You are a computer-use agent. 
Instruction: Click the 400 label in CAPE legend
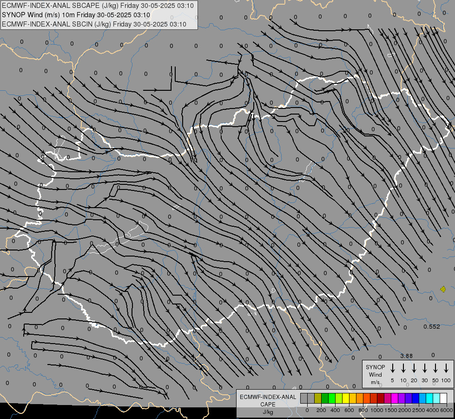tap(335, 410)
